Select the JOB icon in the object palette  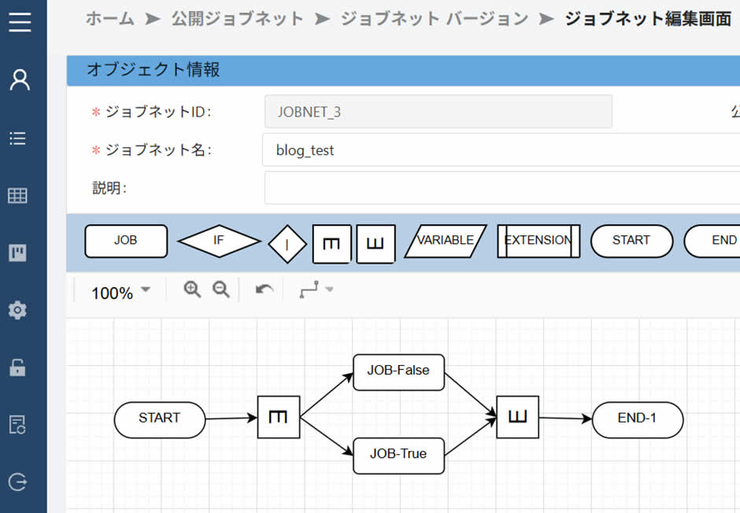click(x=125, y=241)
